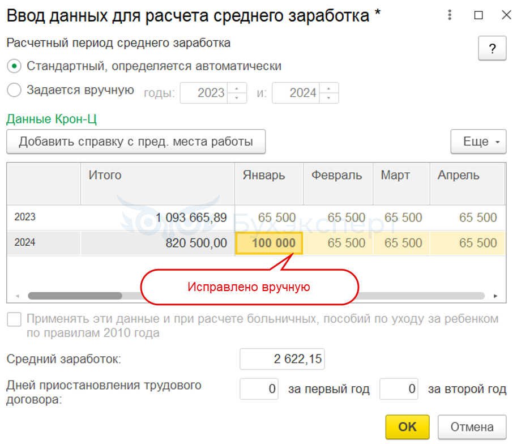The width and height of the screenshot is (517, 444).
Task: Increase second year 2024 spinner up
Action: (329, 88)
